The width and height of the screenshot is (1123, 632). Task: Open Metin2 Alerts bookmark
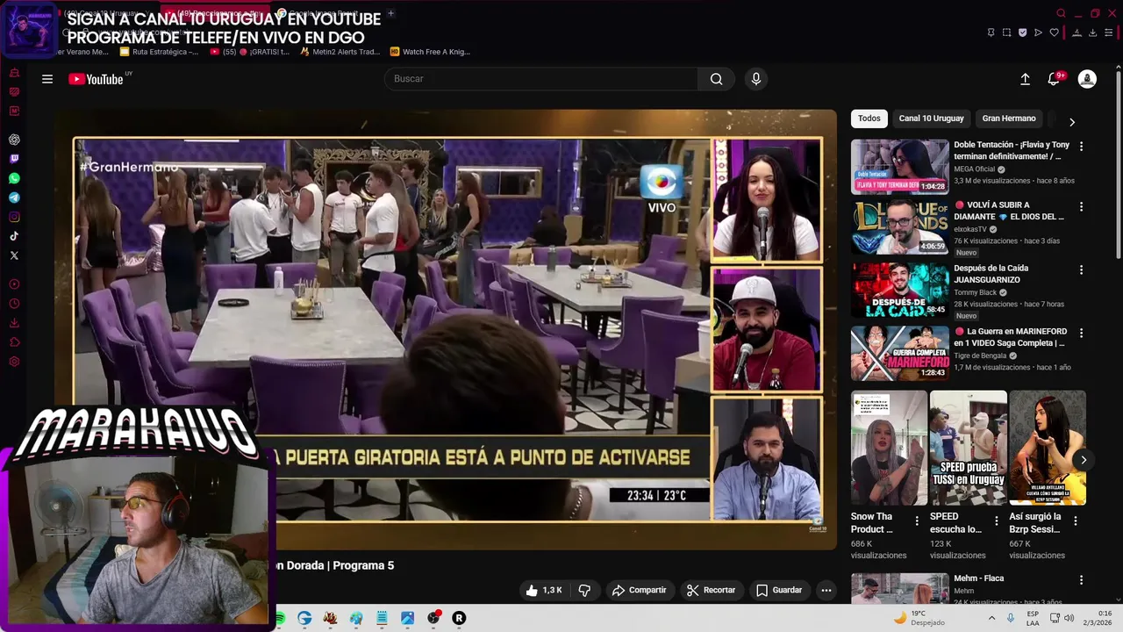pos(340,52)
